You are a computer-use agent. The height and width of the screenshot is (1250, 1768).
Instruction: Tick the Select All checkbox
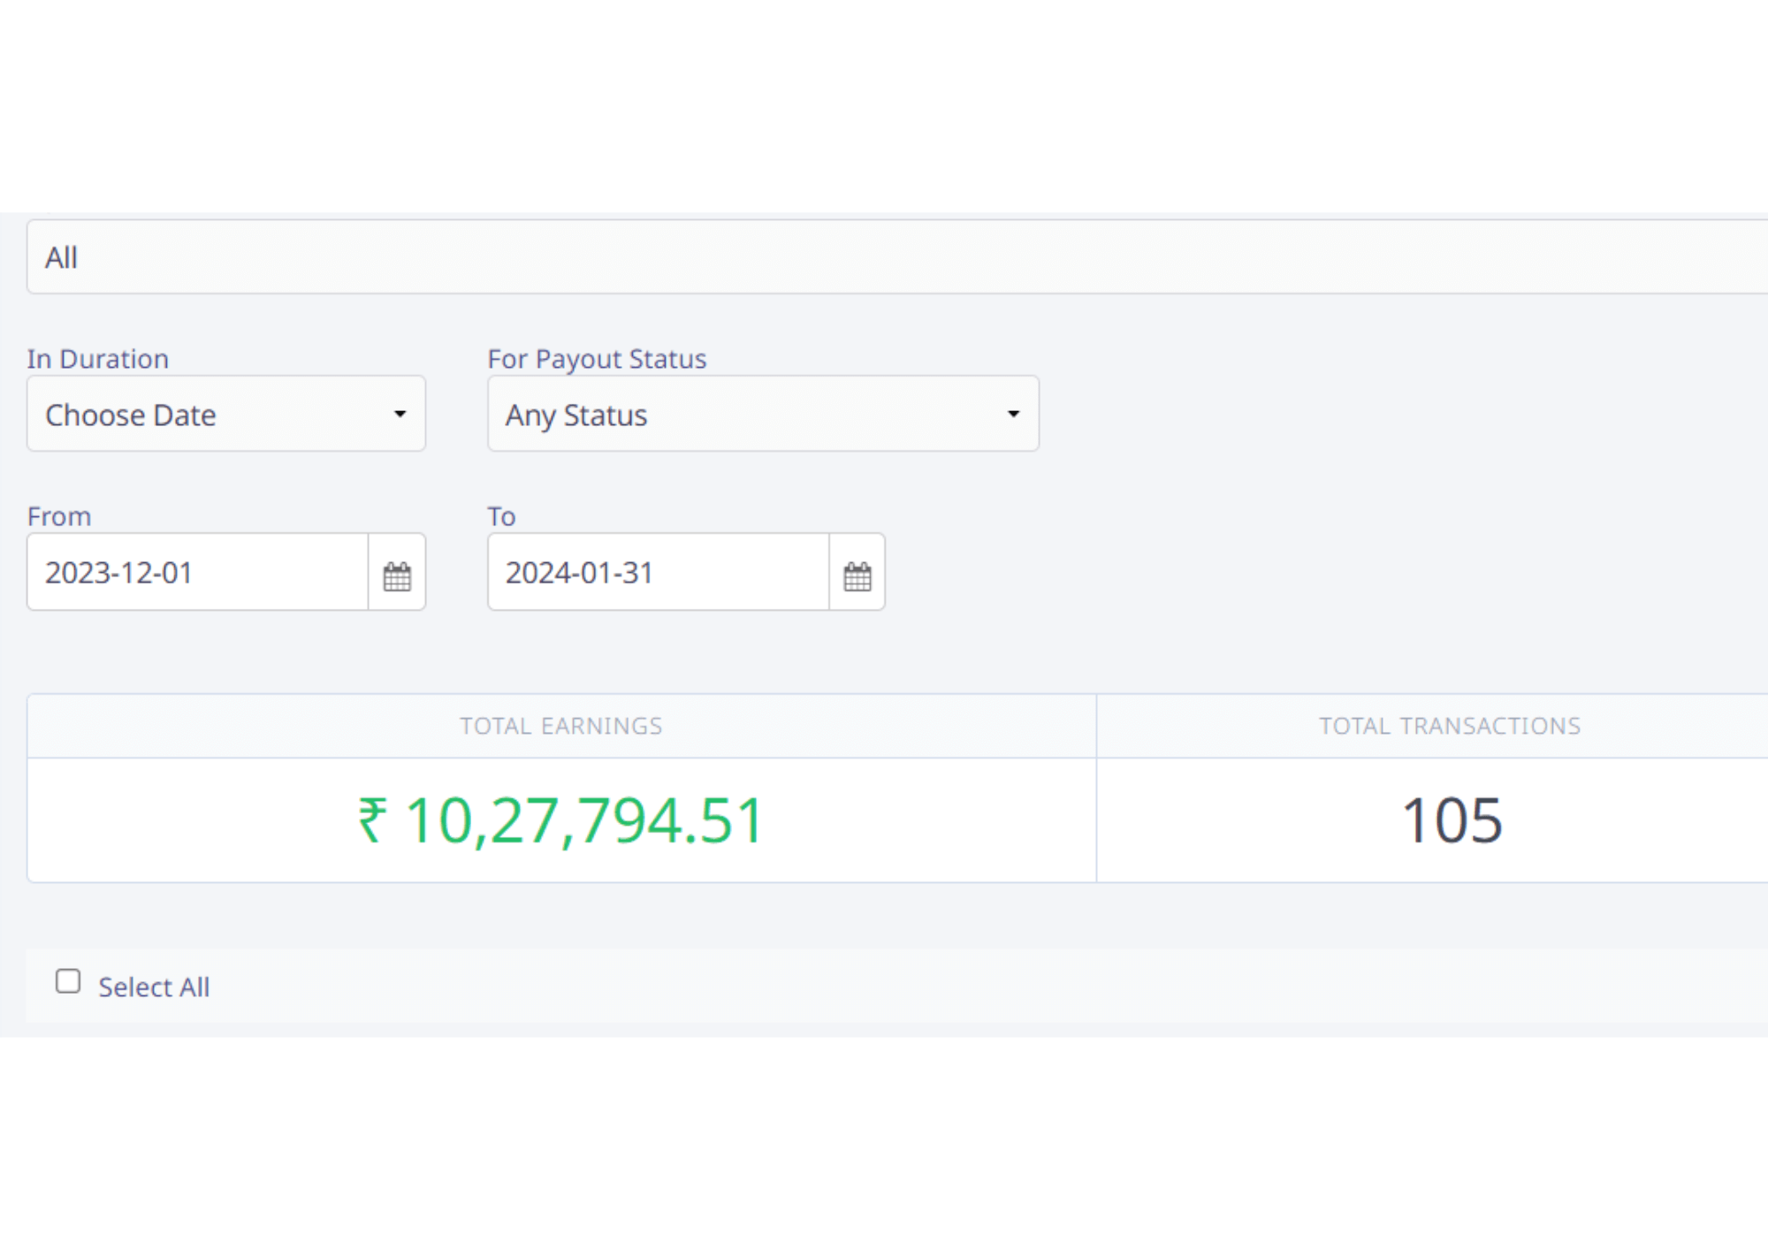click(x=68, y=981)
